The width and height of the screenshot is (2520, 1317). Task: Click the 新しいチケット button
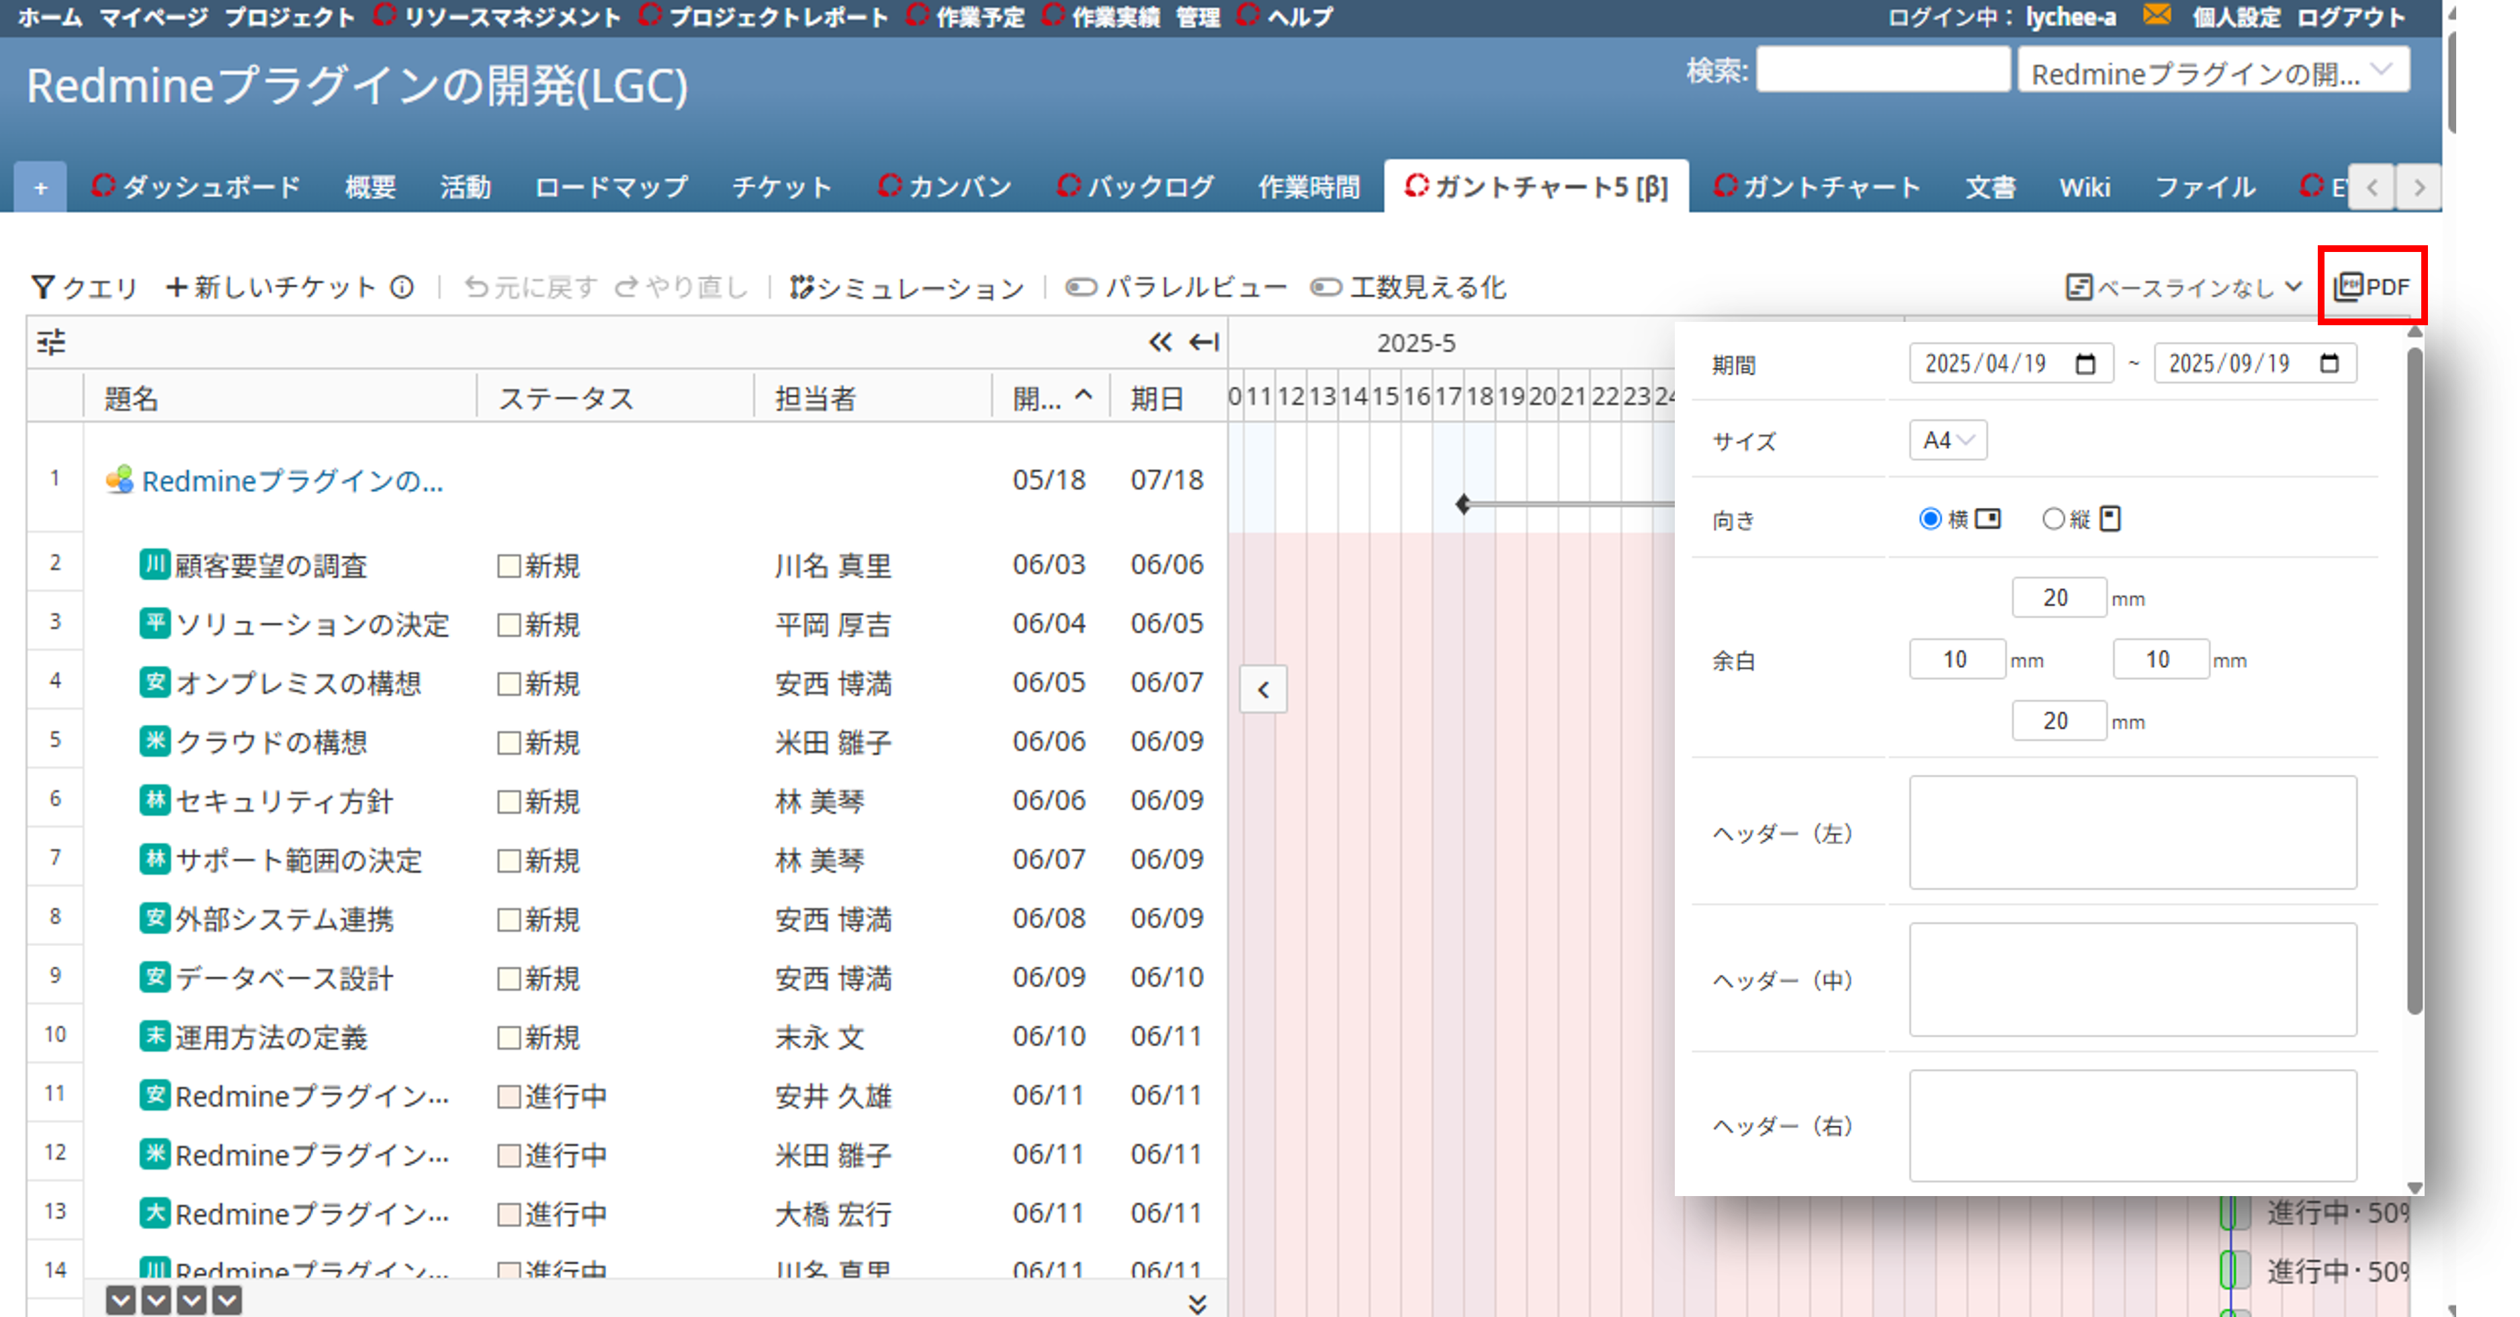click(271, 287)
